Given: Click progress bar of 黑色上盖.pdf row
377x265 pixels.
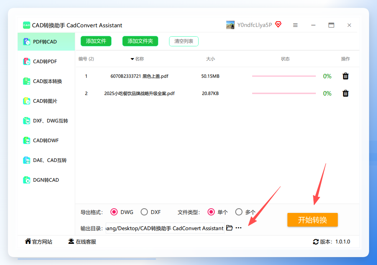Looking at the screenshot, I should pyautogui.click(x=284, y=76).
